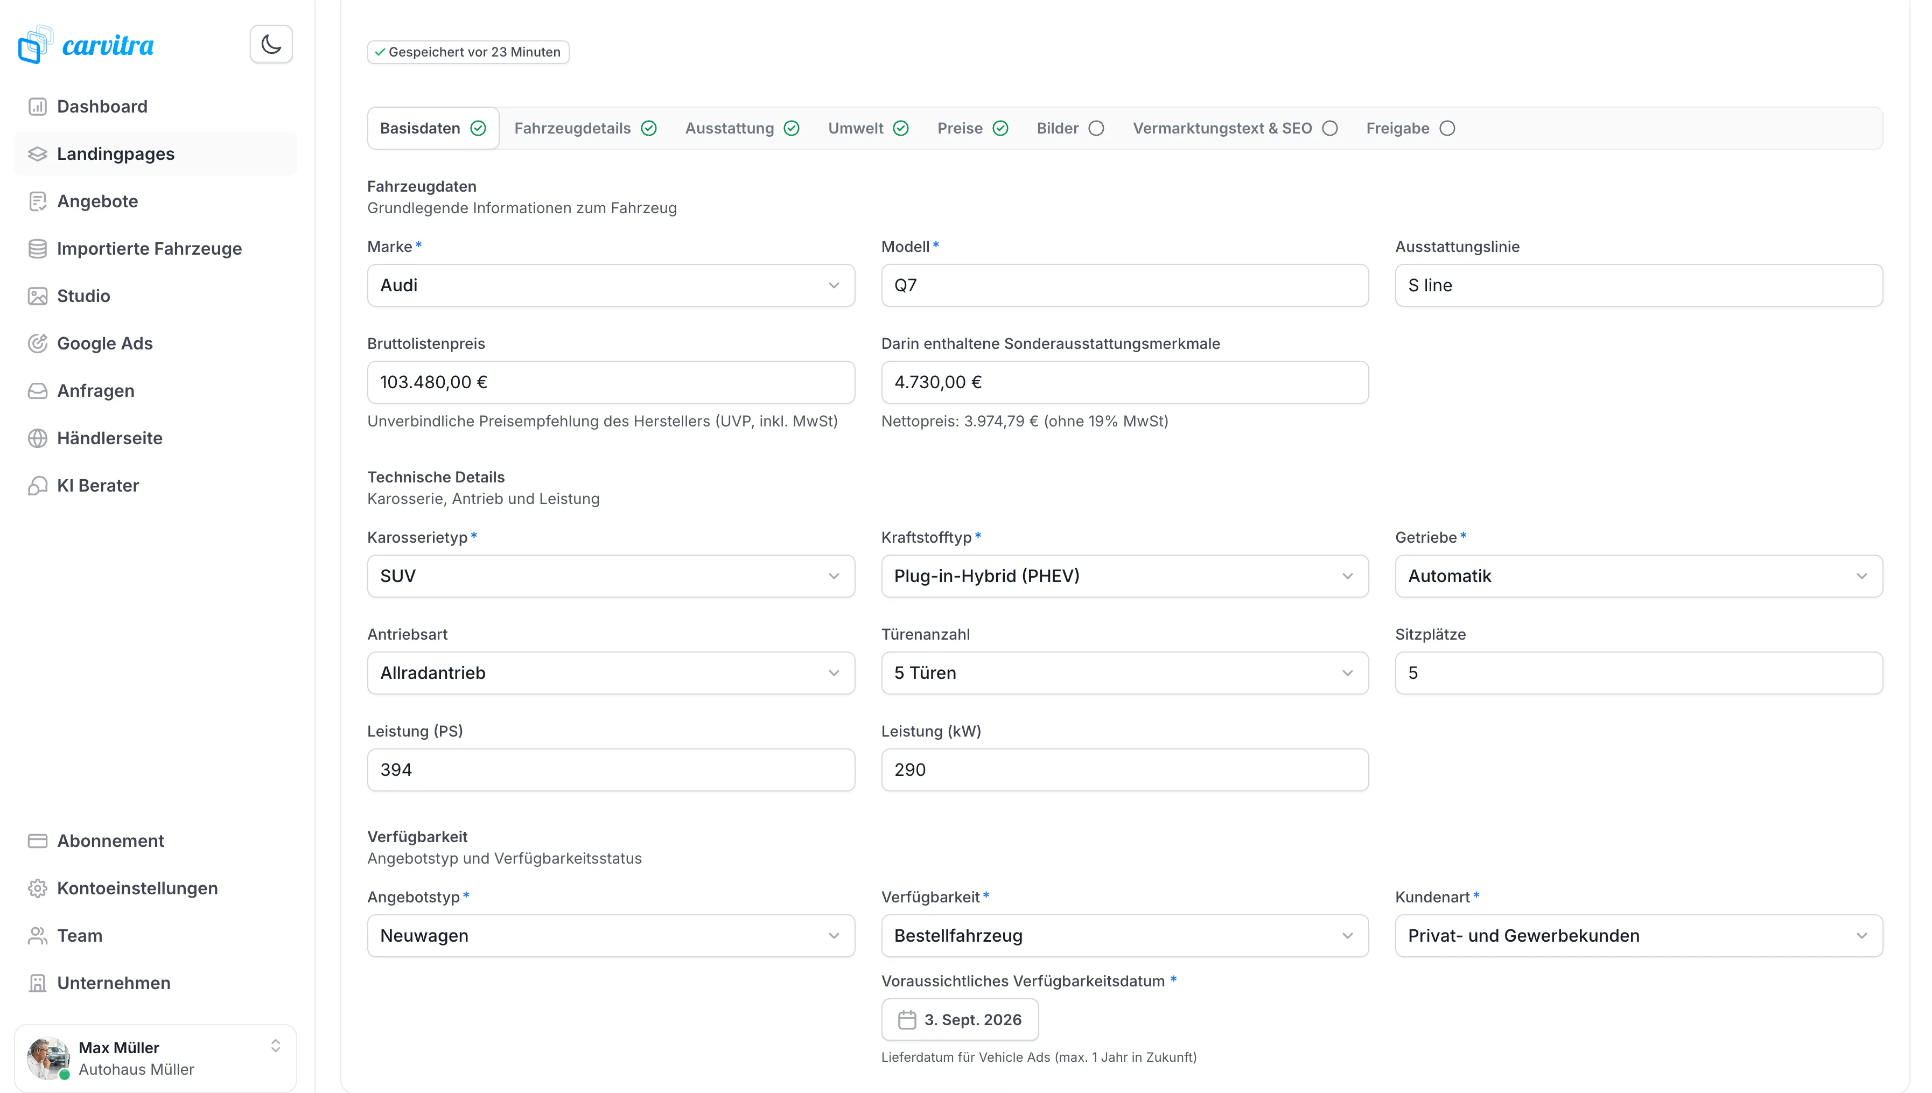Click the Leistung (PS) field 394
This screenshot has height=1093, width=1932.
click(x=610, y=769)
